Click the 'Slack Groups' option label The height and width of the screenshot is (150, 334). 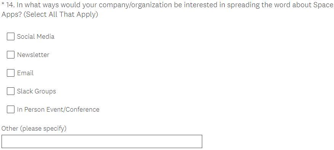pos(37,92)
